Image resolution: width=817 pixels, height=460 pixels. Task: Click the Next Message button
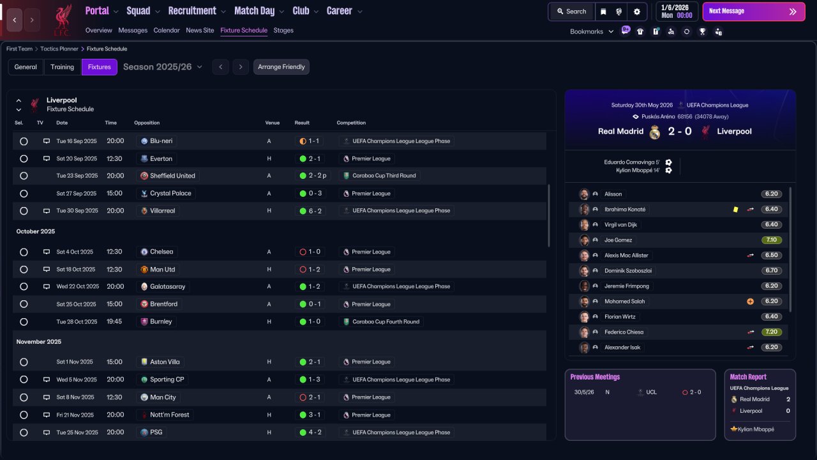(754, 11)
